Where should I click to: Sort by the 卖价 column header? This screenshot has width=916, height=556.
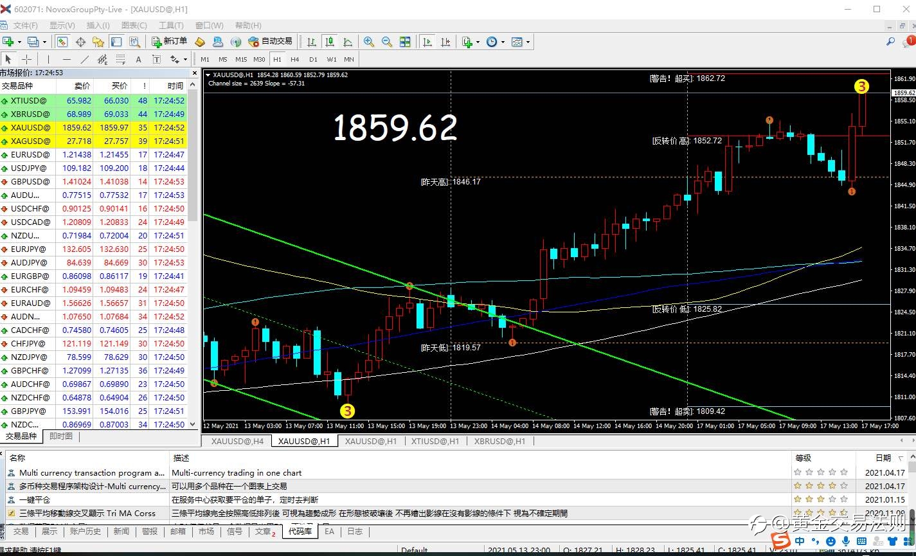[75, 85]
